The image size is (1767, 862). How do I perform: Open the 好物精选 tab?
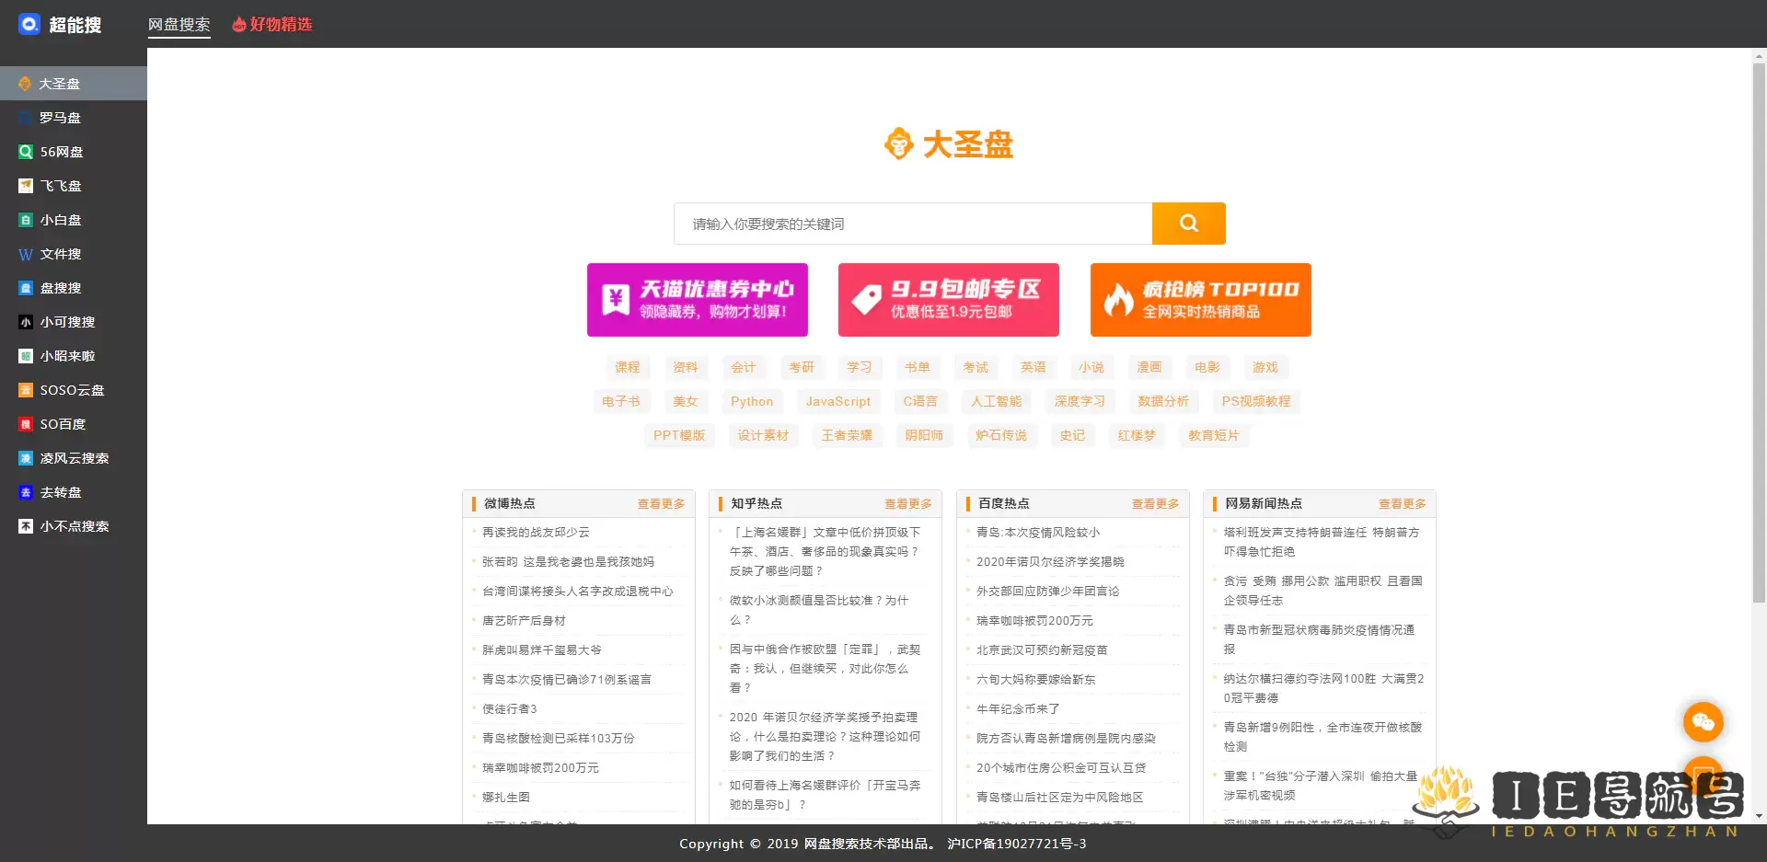pos(272,25)
